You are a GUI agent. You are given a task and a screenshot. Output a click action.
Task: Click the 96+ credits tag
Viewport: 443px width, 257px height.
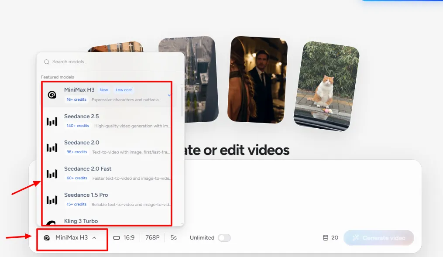(76, 152)
